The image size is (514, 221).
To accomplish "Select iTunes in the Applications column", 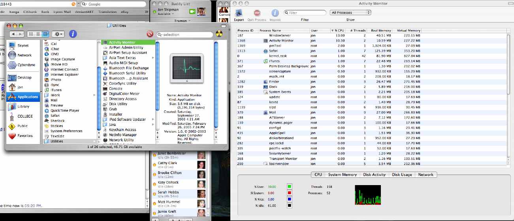I will pyautogui.click(x=70, y=90).
